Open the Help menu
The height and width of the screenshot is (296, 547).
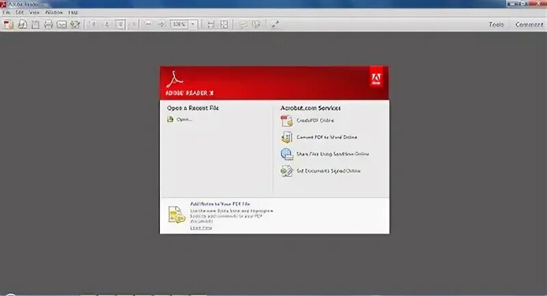point(73,12)
